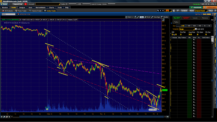The height and width of the screenshot is (122, 217).
Task: Click the undo arrow icon in toolbar
Action: [x=158, y=11]
